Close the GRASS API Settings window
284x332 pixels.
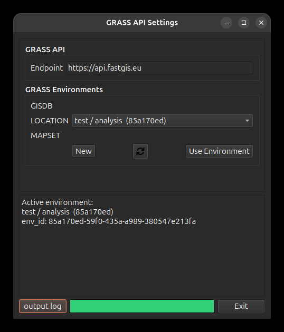pyautogui.click(x=261, y=23)
